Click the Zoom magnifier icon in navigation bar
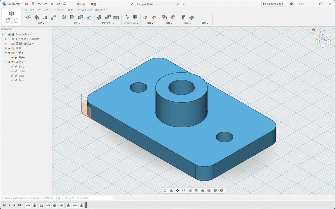 (x=184, y=191)
